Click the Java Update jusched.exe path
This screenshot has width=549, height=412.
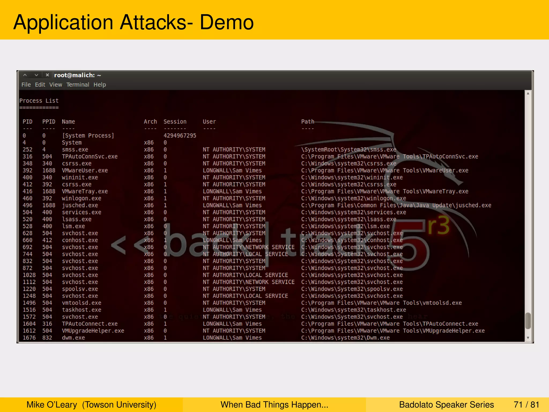click(x=396, y=205)
